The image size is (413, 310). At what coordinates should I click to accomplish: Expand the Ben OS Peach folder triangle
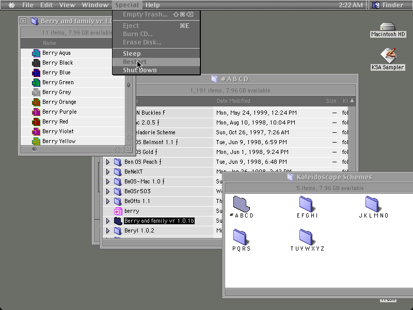click(x=108, y=162)
